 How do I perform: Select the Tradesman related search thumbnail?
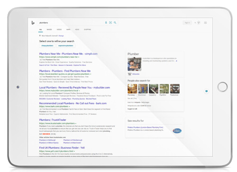tap(175, 89)
